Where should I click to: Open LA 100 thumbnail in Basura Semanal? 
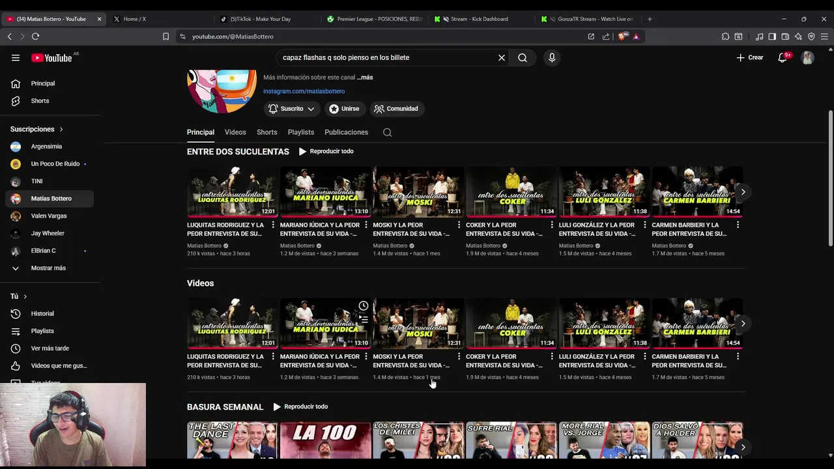click(x=325, y=441)
